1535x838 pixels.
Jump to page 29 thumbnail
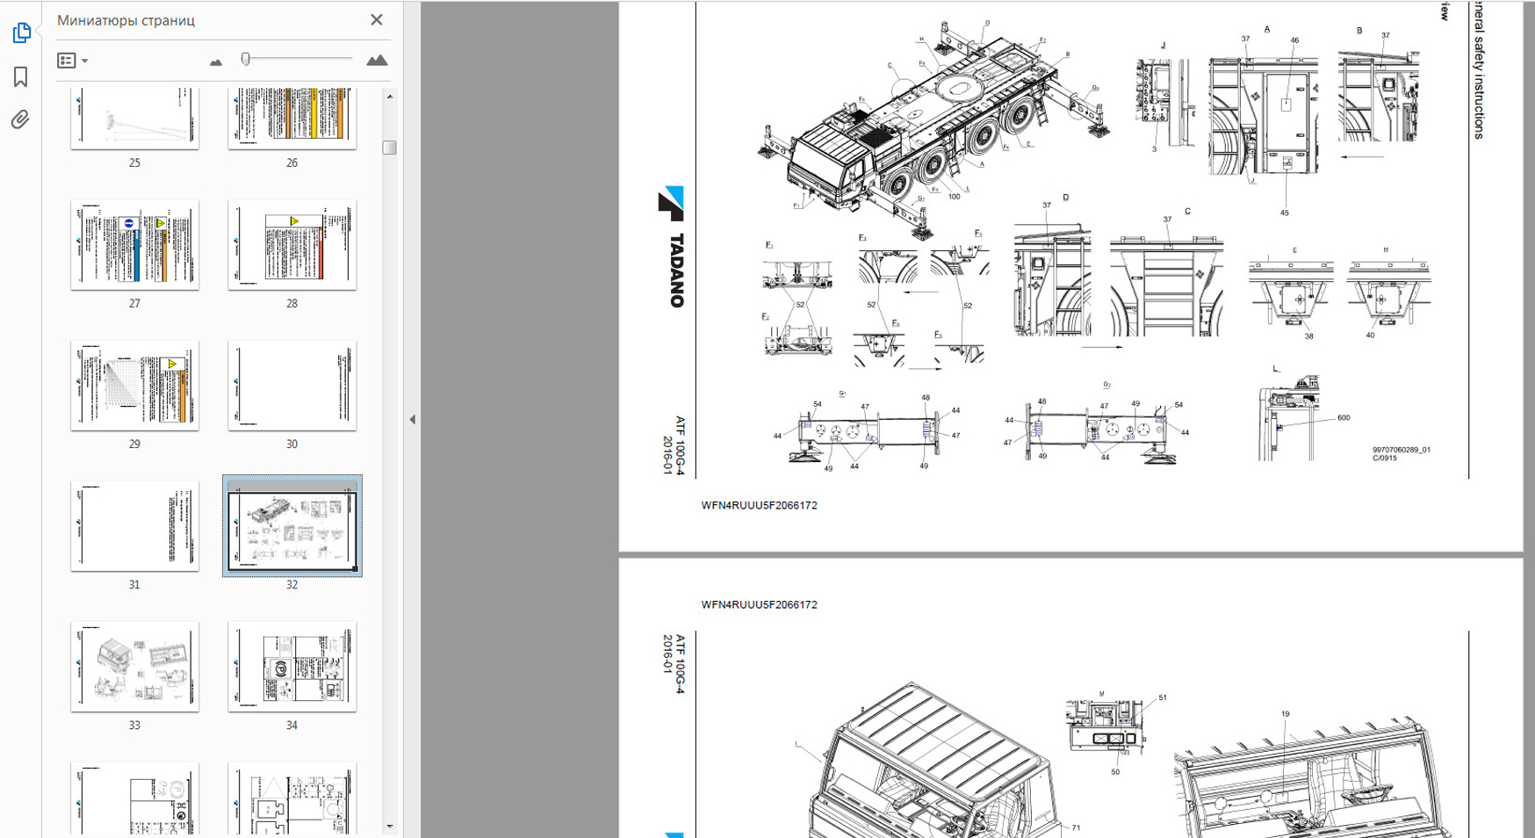click(134, 385)
